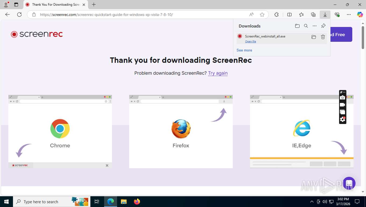
Task: Open downloads folder icon in panel header
Action: coord(297,26)
